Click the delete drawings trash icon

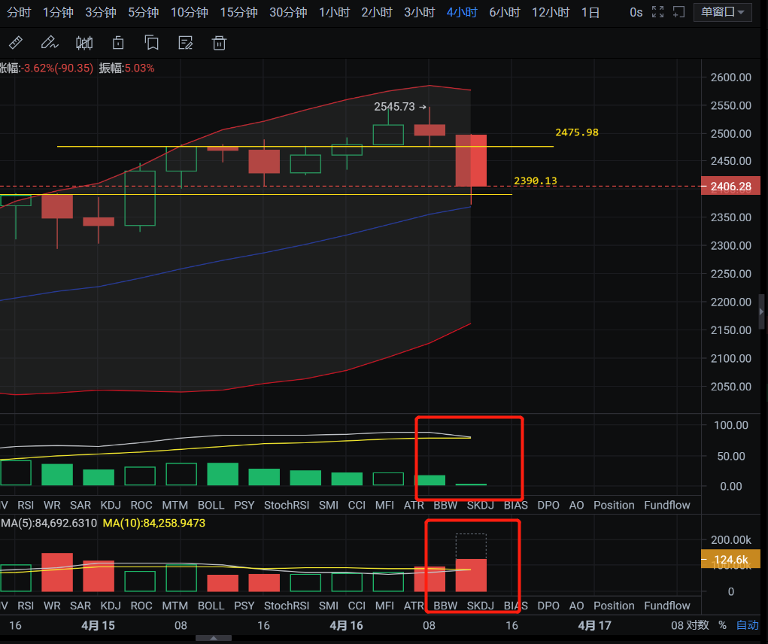pyautogui.click(x=219, y=43)
